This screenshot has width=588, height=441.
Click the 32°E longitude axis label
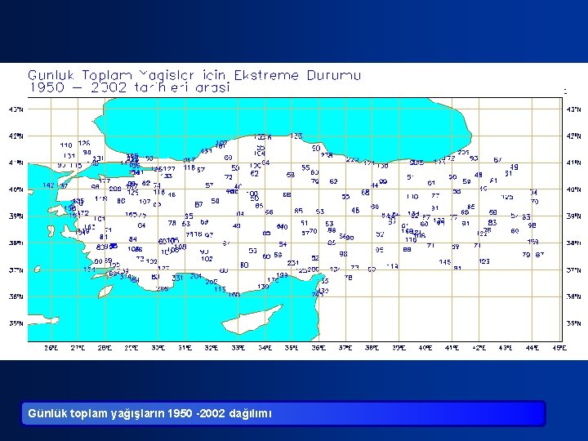212,348
